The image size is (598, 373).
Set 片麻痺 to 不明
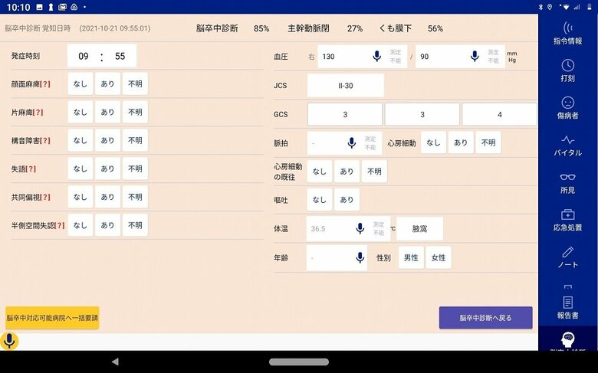(135, 112)
